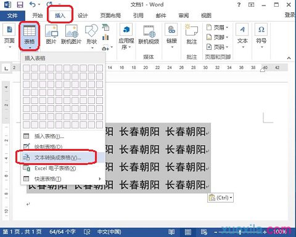Open the Links (链接) group button
296x237 pixels.
[x=171, y=36]
